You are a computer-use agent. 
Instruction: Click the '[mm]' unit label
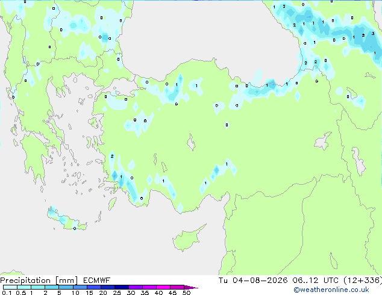coord(67,281)
